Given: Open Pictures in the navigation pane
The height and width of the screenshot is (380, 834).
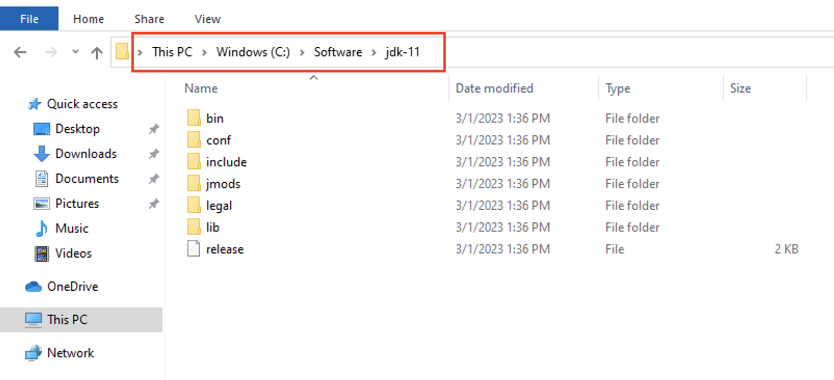Looking at the screenshot, I should (x=77, y=203).
